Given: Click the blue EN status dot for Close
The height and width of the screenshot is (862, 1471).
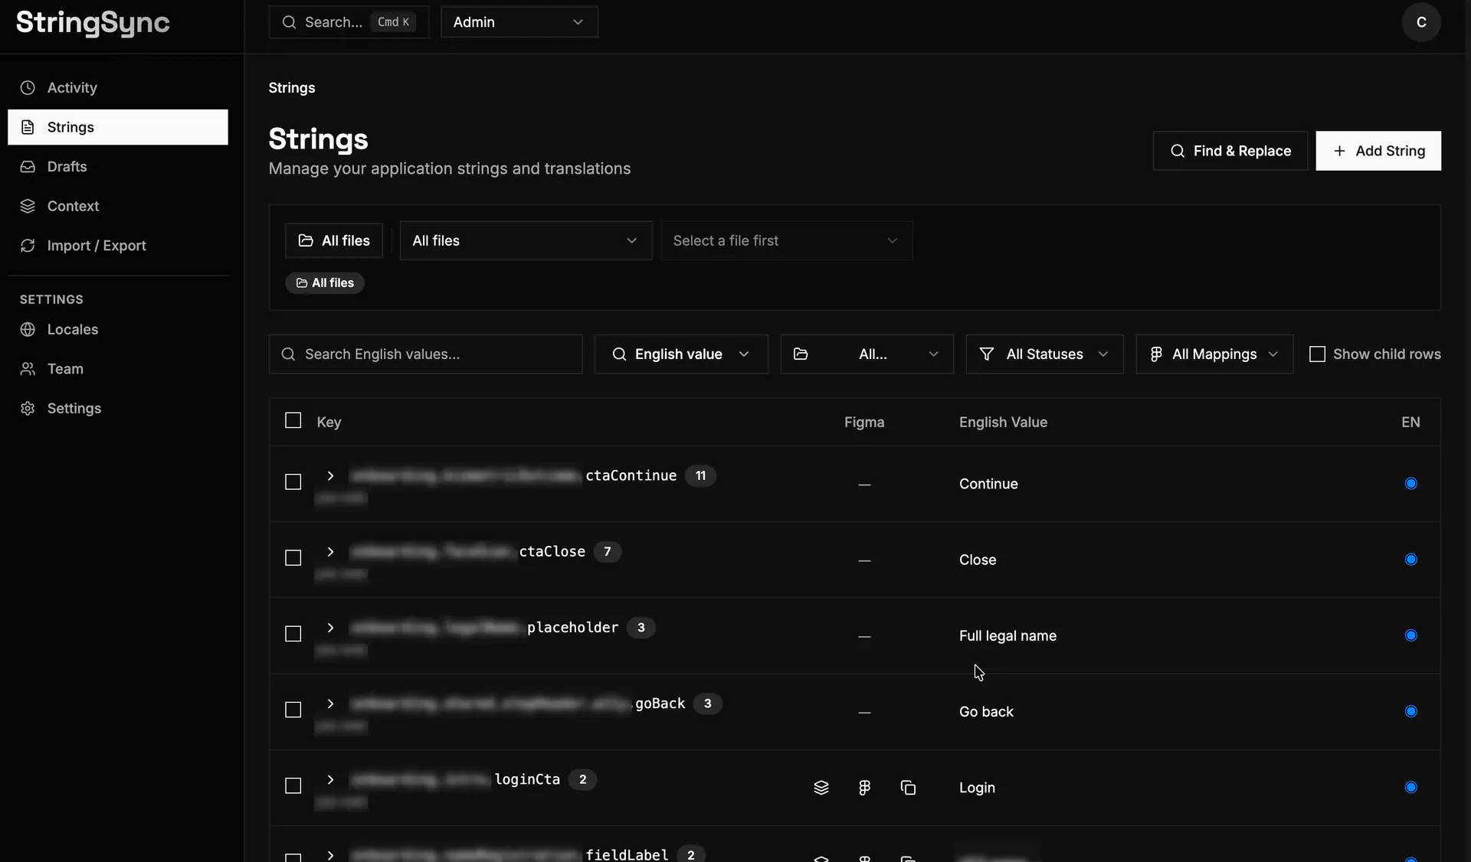Looking at the screenshot, I should (1410, 560).
